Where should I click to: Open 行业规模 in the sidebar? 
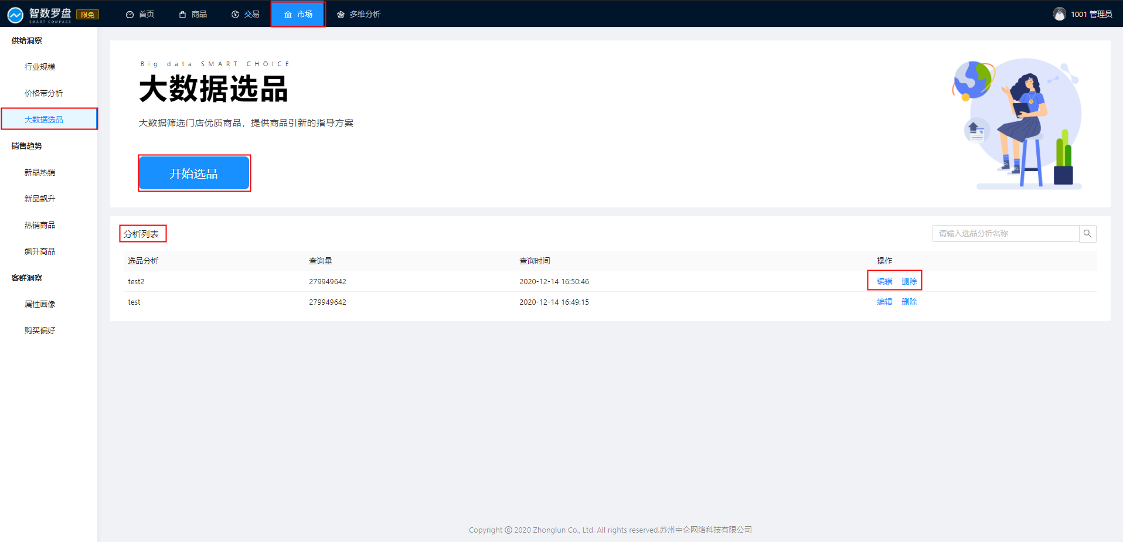click(x=40, y=67)
